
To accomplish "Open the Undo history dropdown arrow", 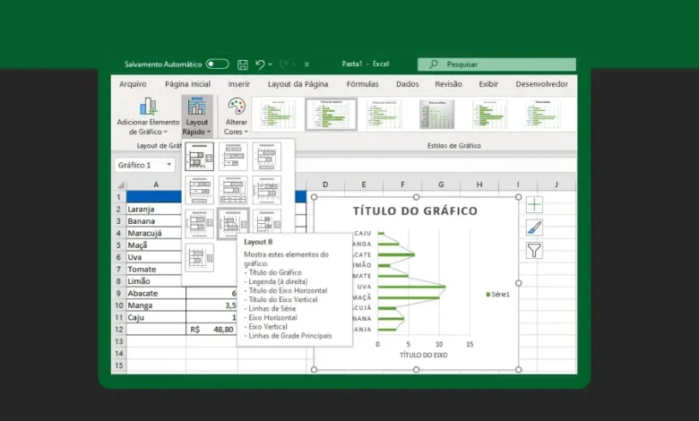I will pyautogui.click(x=270, y=64).
